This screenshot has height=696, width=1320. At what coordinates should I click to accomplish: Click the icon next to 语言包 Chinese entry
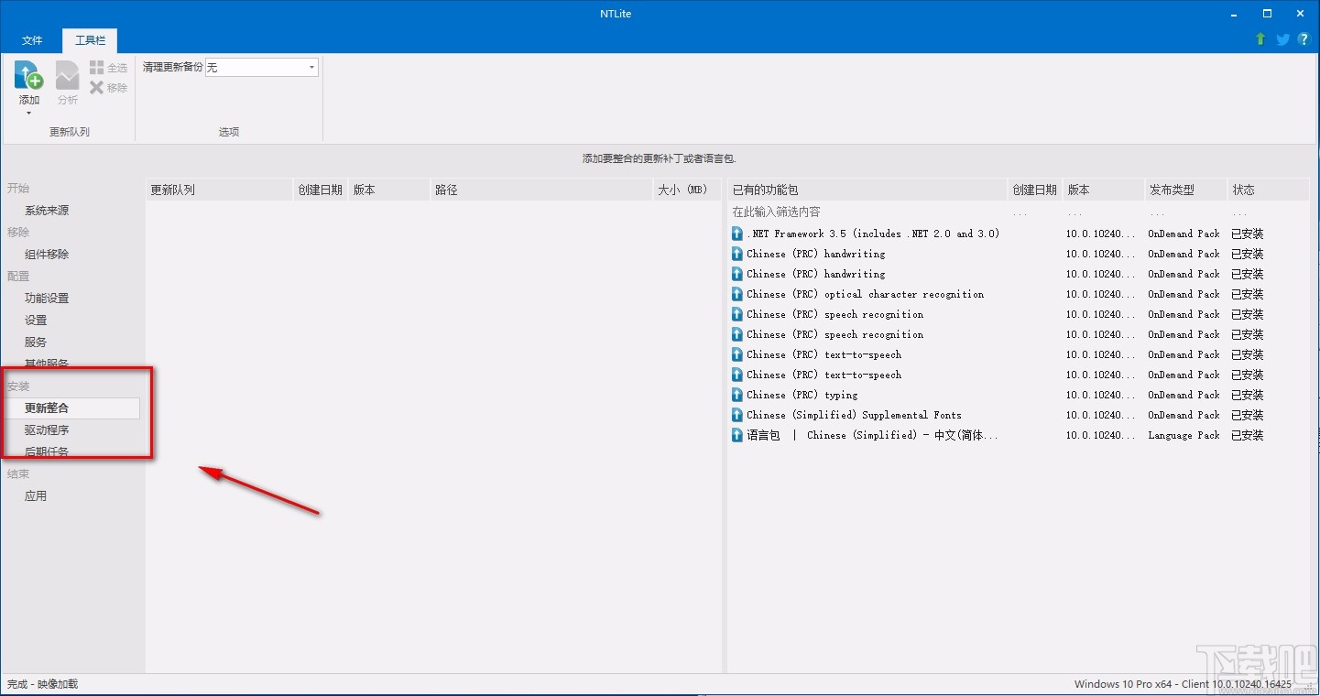point(736,435)
